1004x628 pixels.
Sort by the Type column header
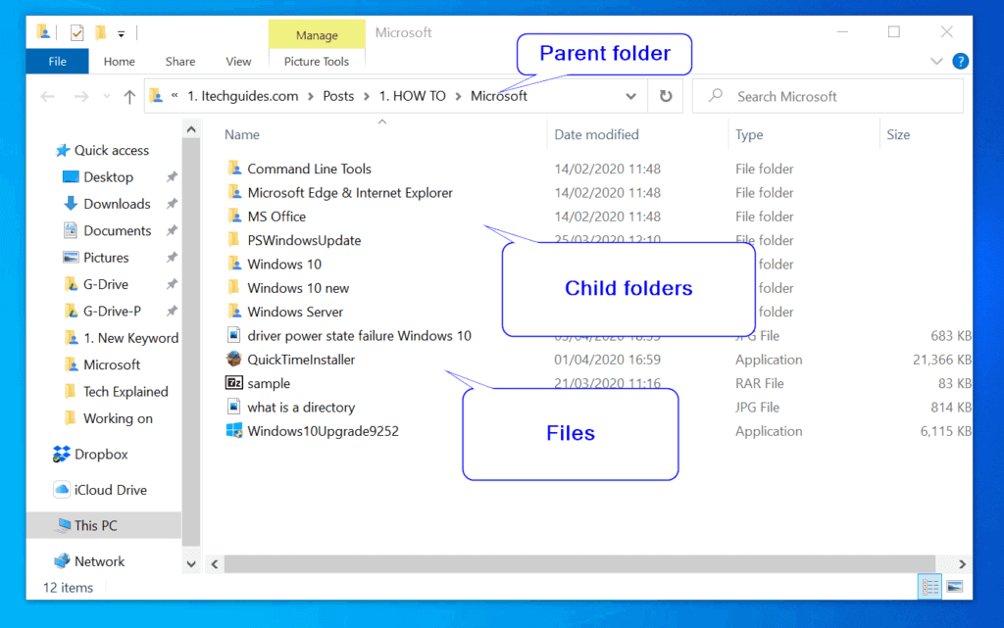point(748,135)
